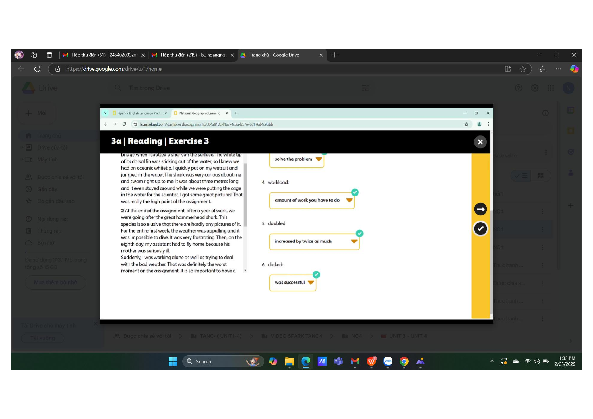
Task: Open File Explorer from the taskbar
Action: 289,361
